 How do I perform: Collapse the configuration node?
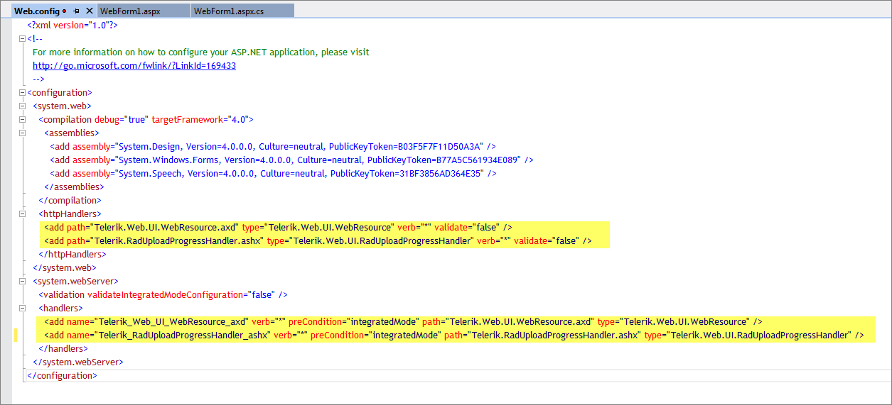click(23, 92)
